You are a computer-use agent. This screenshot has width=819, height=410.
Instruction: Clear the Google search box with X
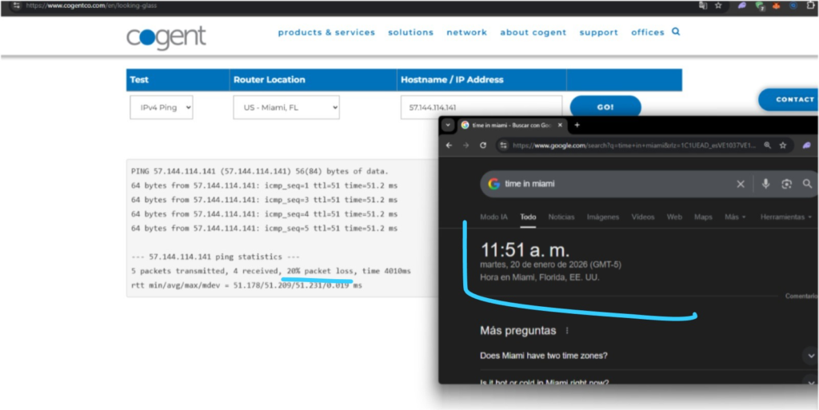[741, 184]
